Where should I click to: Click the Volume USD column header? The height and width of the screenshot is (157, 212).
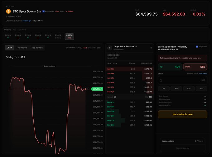[x=147, y=63]
